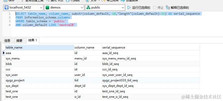Select line number 3 in the editor gutter
This screenshot has height=101, width=223.
point(10,21)
